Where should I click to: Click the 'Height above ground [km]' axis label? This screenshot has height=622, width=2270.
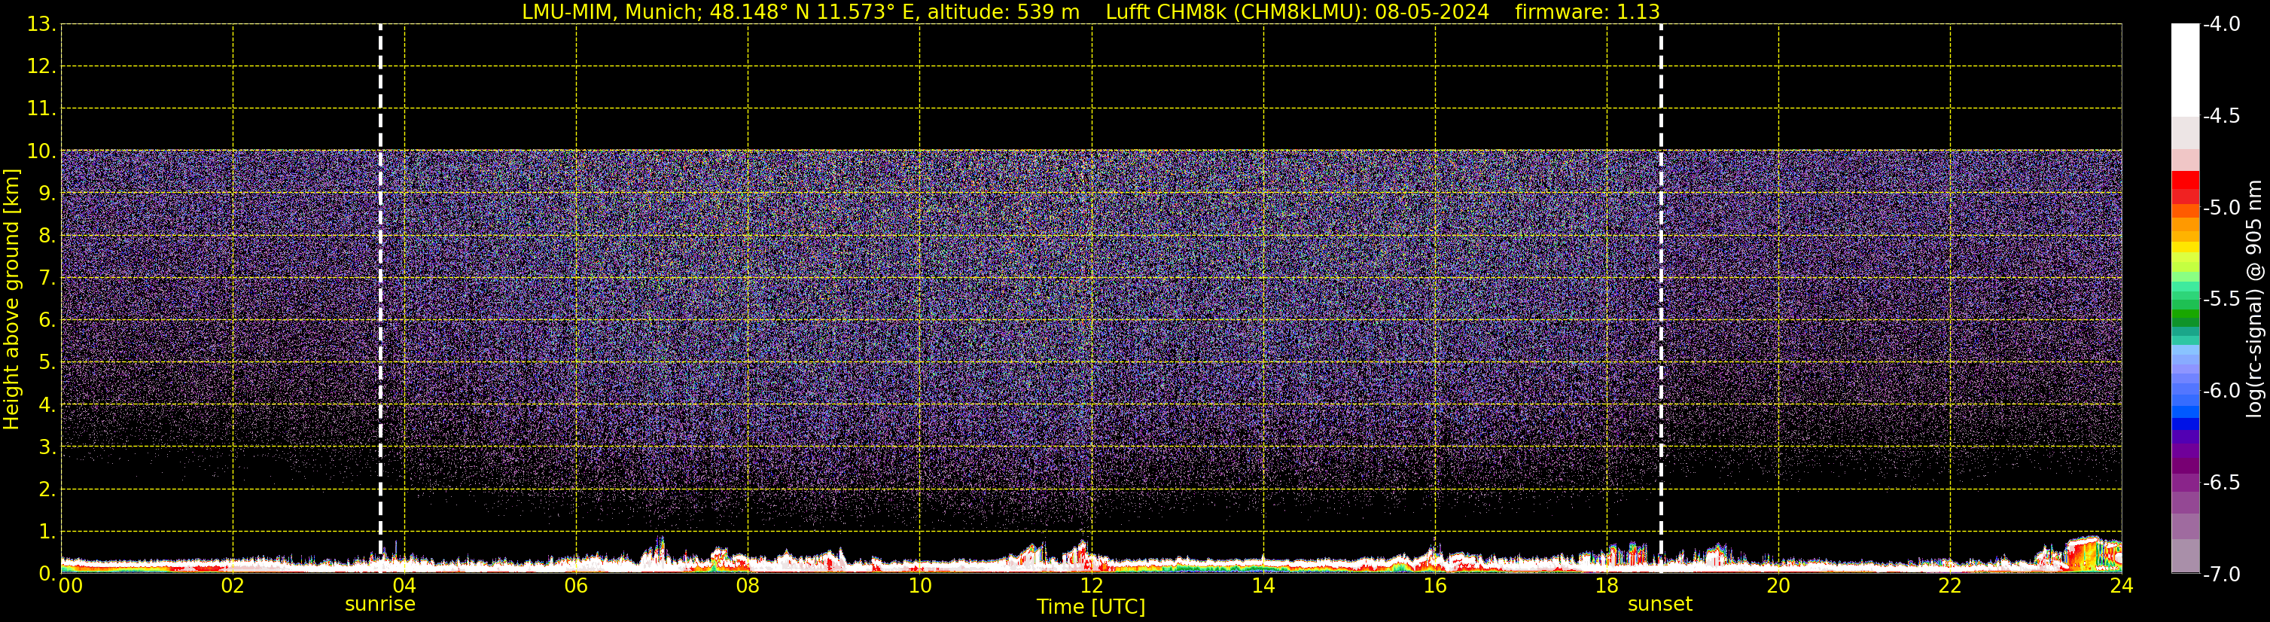click(11, 300)
